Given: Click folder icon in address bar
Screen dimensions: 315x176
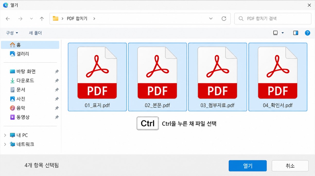Looking at the screenshot, I should pyautogui.click(x=55, y=18).
